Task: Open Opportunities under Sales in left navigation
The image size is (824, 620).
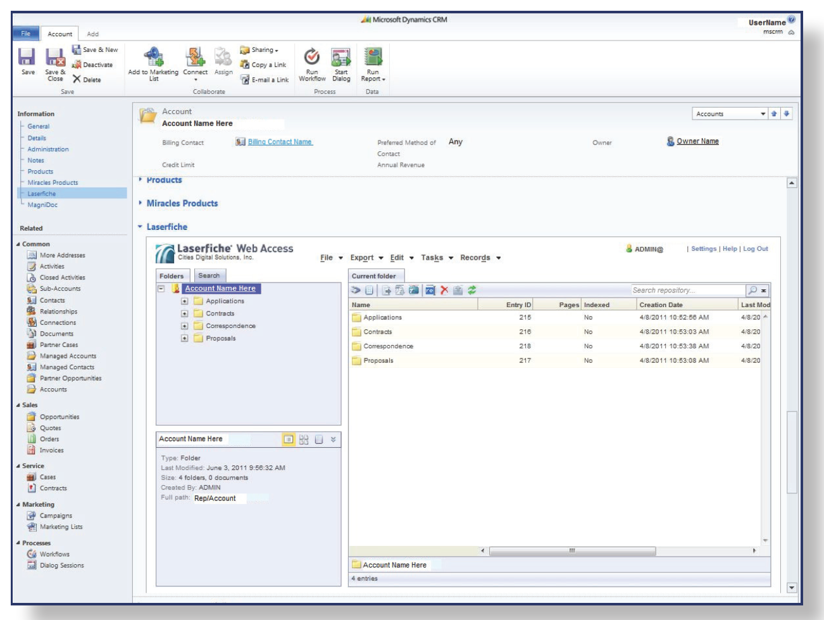Action: 59,417
